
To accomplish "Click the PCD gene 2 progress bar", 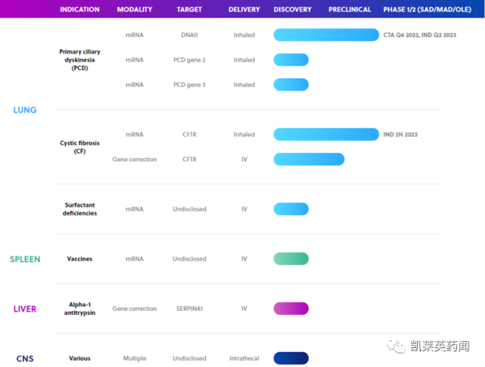I will [291, 60].
